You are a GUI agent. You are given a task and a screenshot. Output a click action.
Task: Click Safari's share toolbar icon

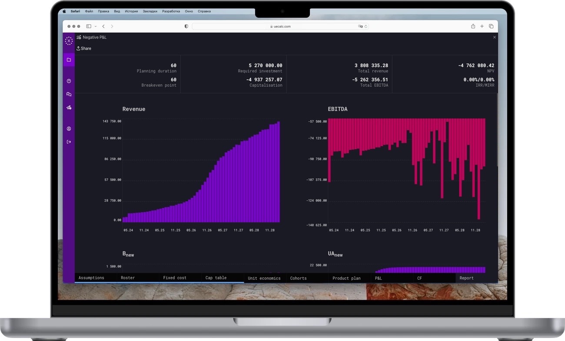point(473,26)
